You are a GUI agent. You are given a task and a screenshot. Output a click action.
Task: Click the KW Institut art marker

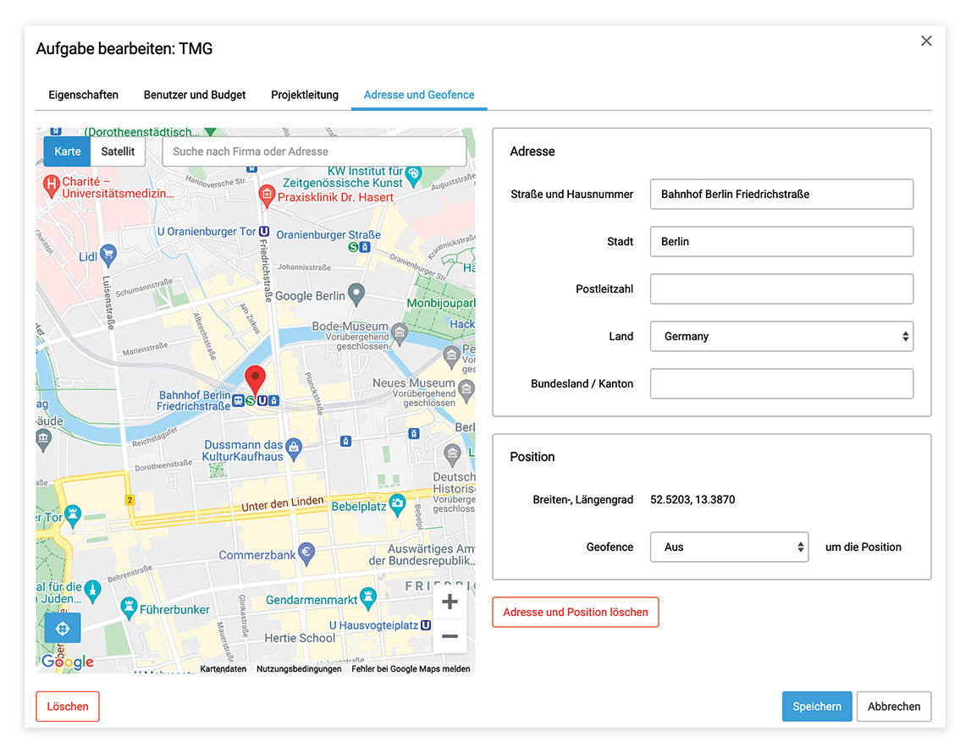(414, 175)
